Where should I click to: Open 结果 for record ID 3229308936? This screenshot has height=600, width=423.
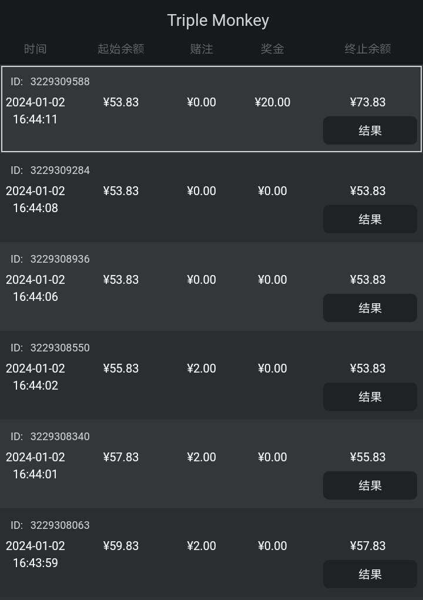click(370, 308)
